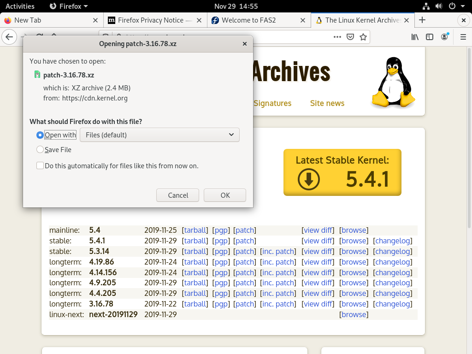
Task: Click version text 3.16.78 in table
Action: coord(101,304)
